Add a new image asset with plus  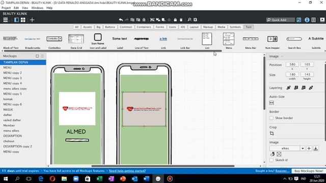click(309, 148)
